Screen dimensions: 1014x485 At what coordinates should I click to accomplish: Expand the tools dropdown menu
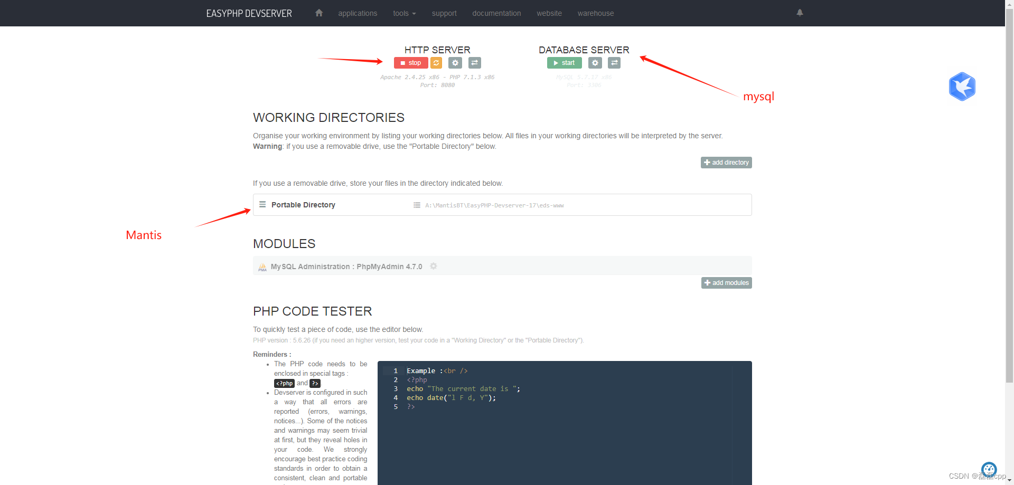pos(405,13)
